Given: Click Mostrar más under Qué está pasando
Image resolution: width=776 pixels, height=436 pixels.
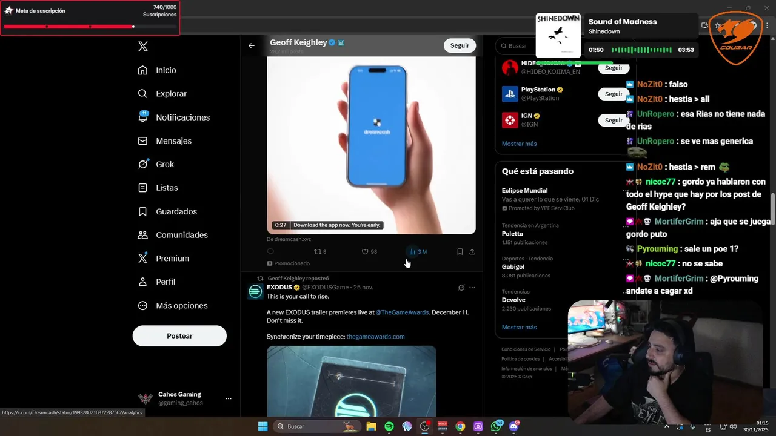Looking at the screenshot, I should pyautogui.click(x=519, y=327).
